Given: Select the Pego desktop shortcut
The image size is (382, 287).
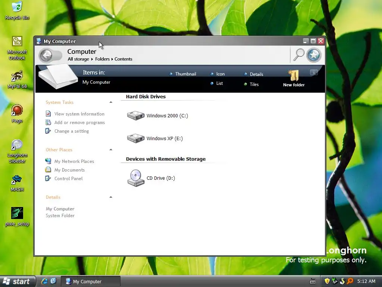Looking at the screenshot, I should coord(17,114).
